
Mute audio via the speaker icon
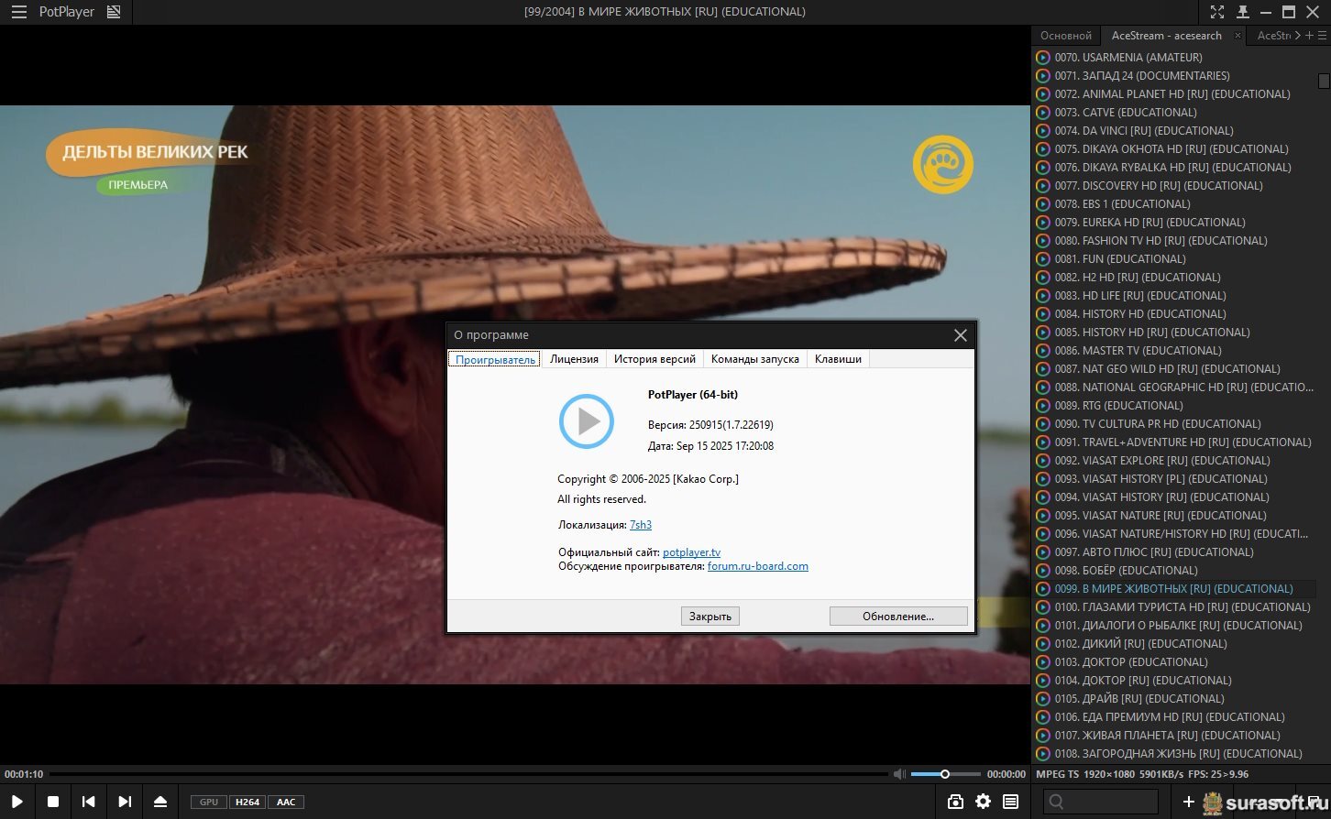pyautogui.click(x=899, y=774)
